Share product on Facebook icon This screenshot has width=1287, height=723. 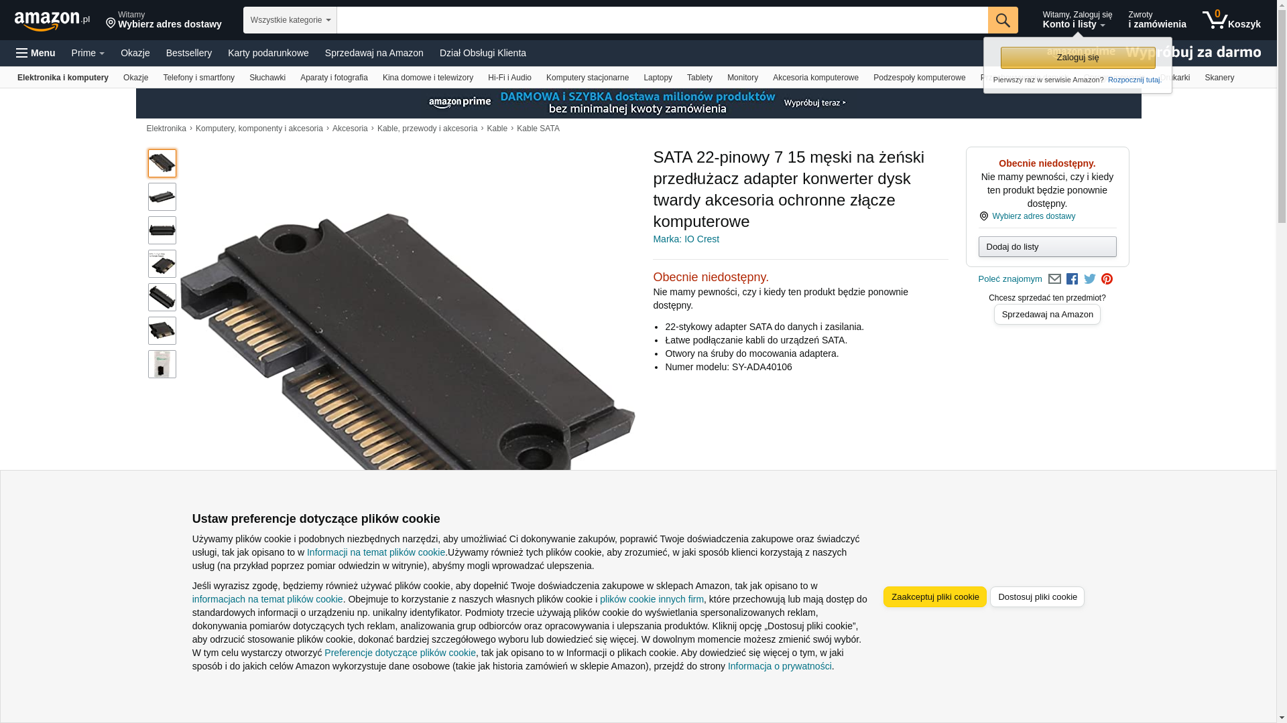click(1072, 279)
